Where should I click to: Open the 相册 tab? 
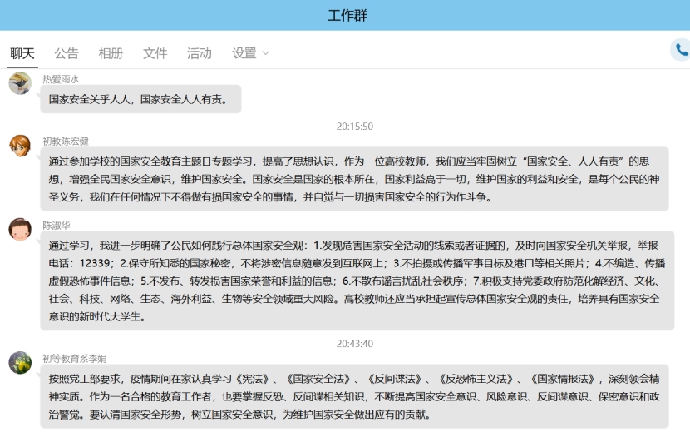click(x=111, y=53)
